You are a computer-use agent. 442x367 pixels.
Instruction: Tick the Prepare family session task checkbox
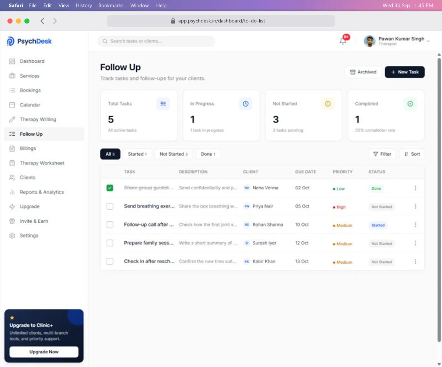click(110, 243)
